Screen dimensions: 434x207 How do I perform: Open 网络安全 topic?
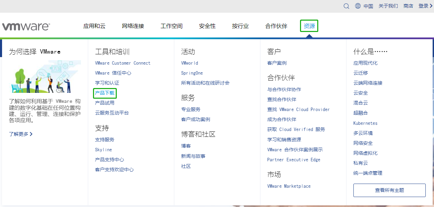(x=363, y=143)
